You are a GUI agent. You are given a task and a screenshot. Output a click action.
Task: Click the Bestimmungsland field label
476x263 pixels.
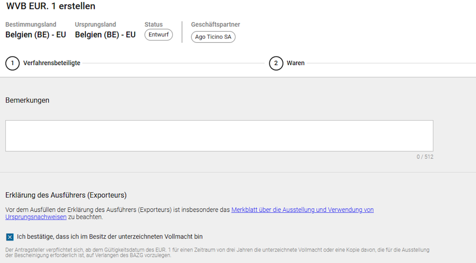click(x=31, y=25)
